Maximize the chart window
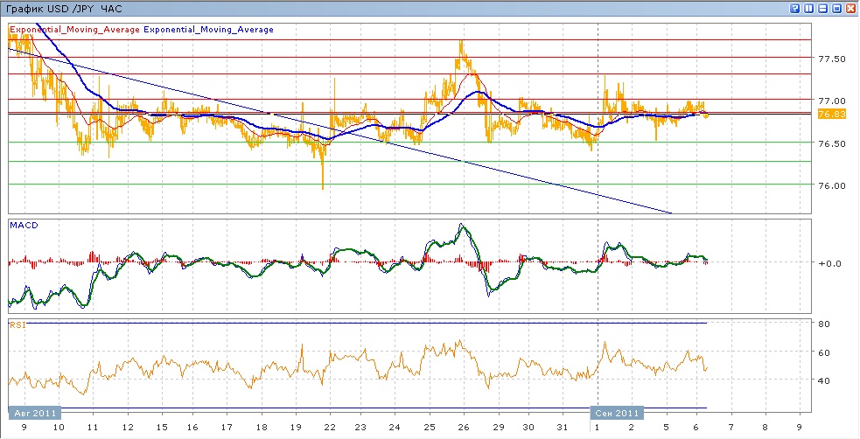 (x=837, y=8)
